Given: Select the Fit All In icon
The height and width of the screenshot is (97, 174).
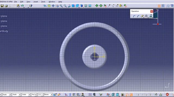Looking at the screenshot, I should [49, 6].
